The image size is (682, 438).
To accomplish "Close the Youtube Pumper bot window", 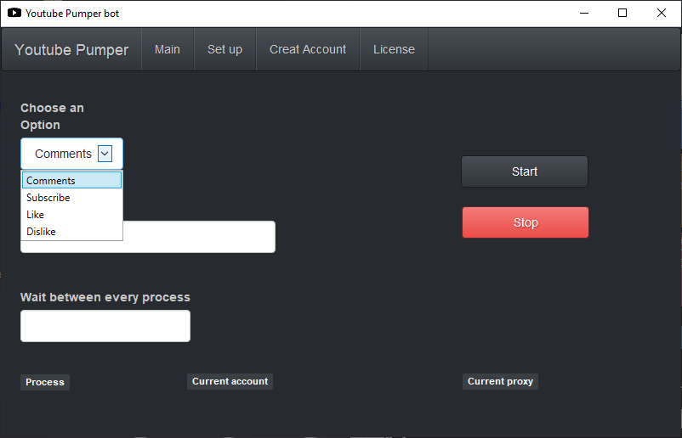I will coord(661,13).
